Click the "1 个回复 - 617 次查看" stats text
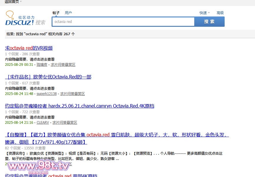The height and width of the screenshot is (177, 255). click(x=22, y=83)
